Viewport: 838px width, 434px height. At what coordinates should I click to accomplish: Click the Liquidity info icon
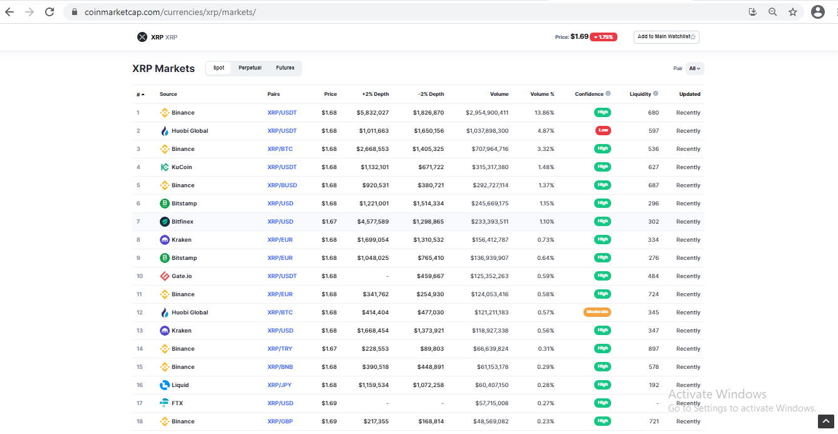[x=656, y=94]
